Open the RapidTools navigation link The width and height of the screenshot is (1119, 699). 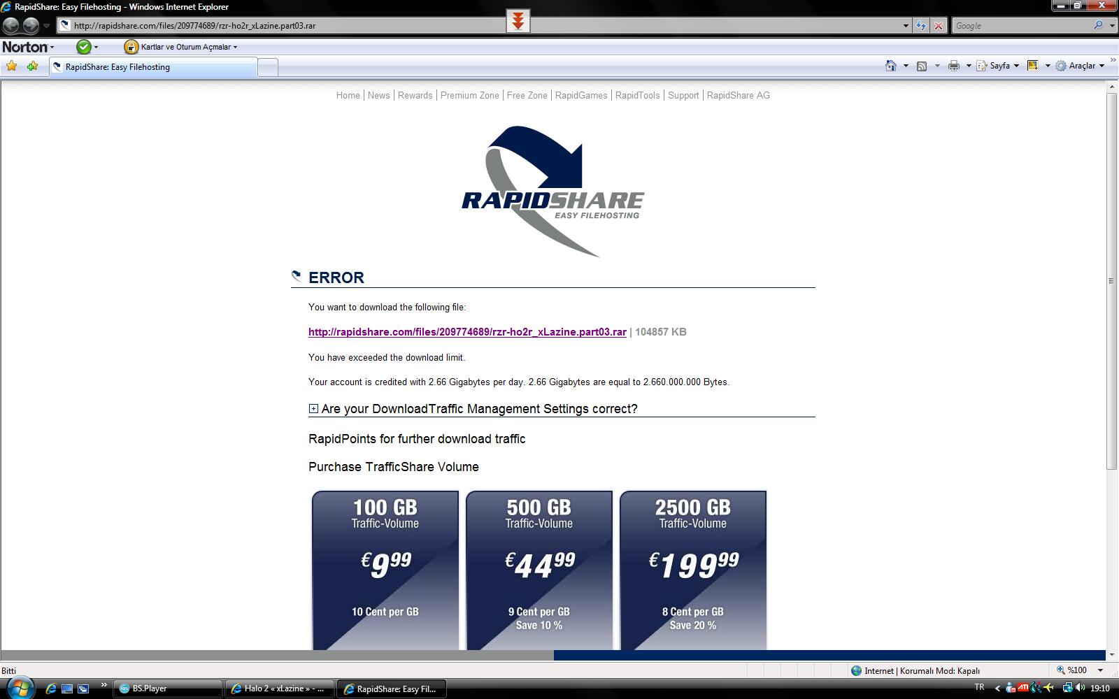[637, 95]
